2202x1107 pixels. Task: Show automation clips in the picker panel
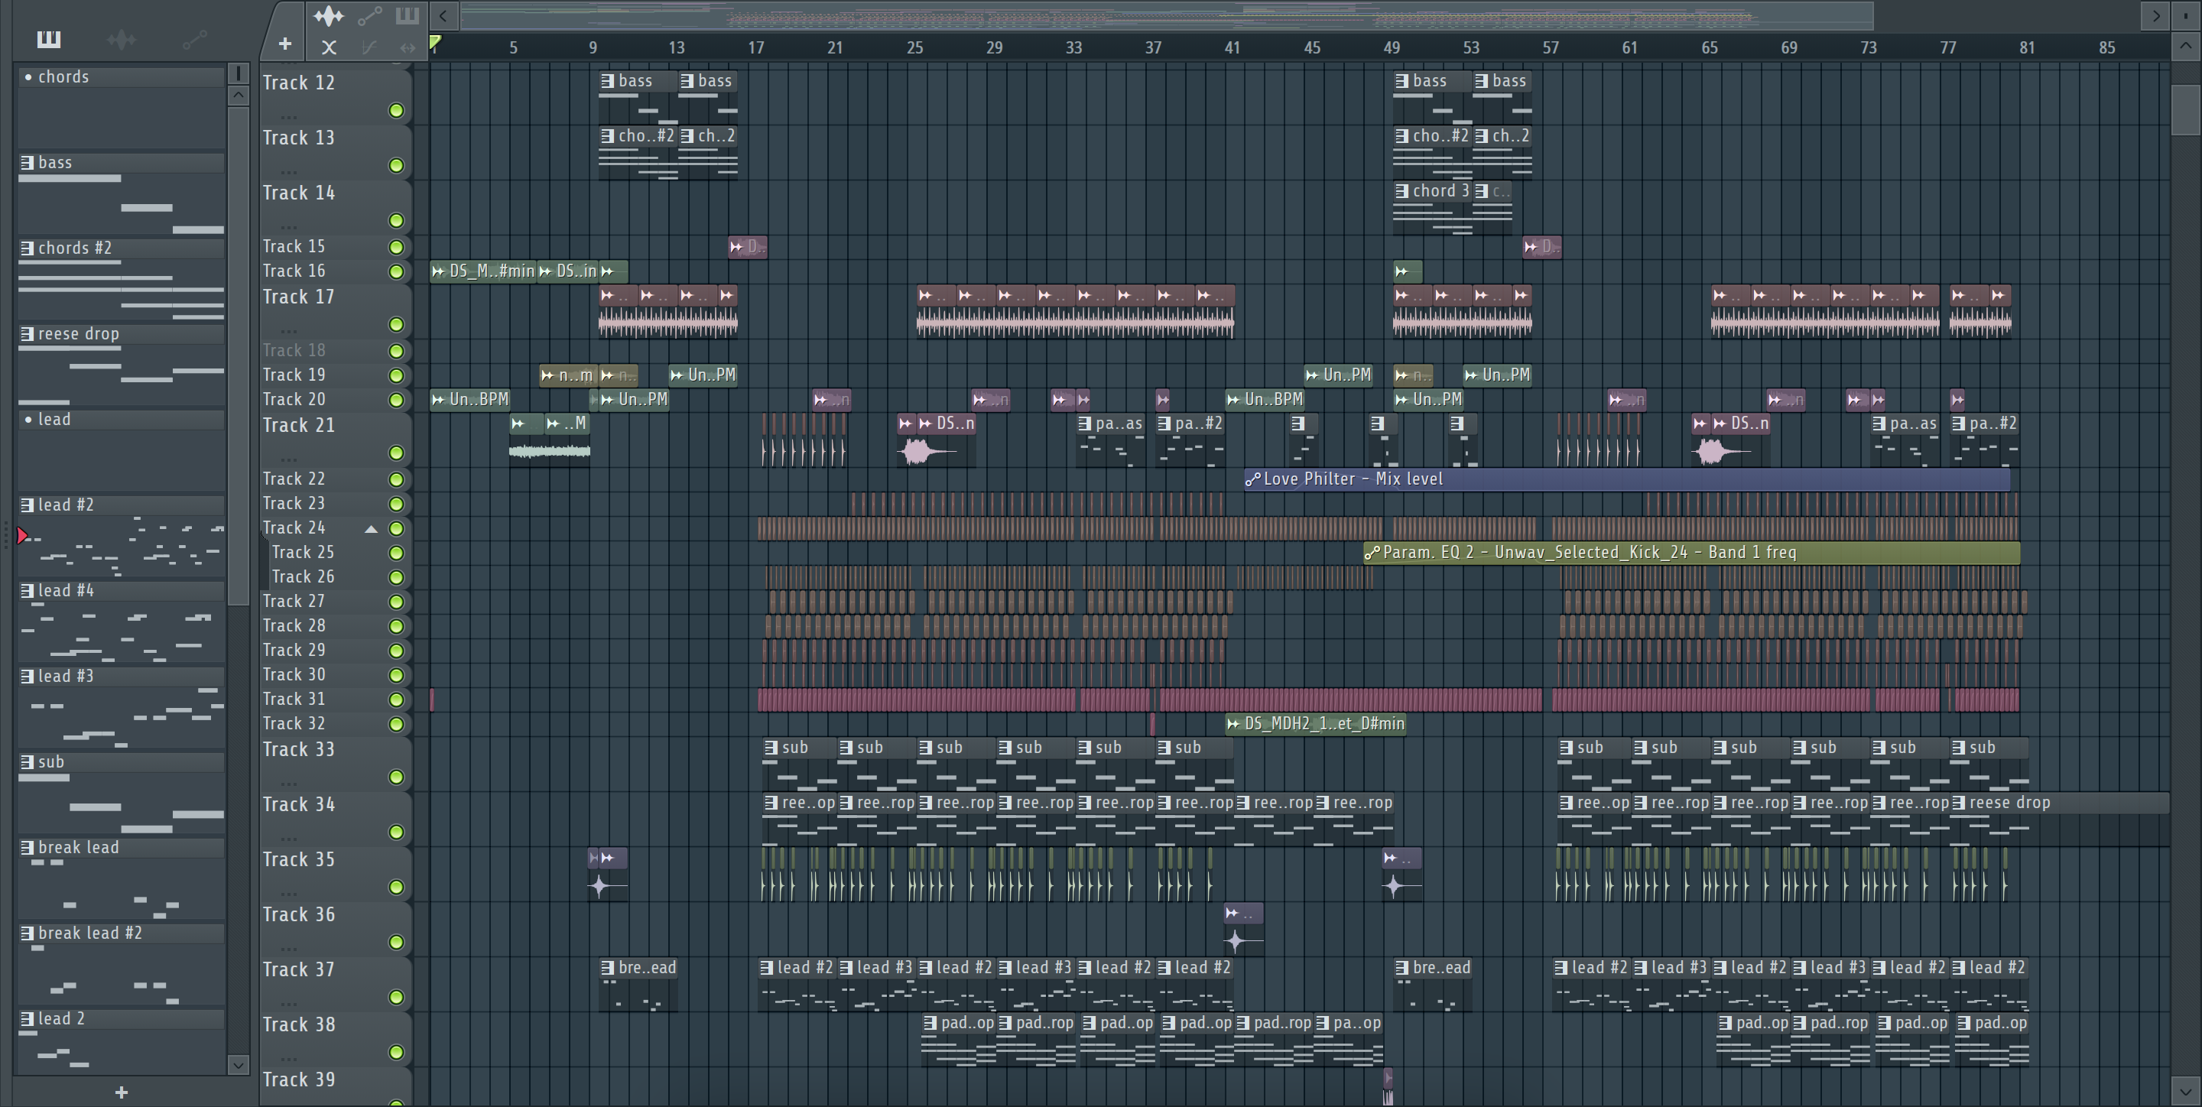(194, 39)
